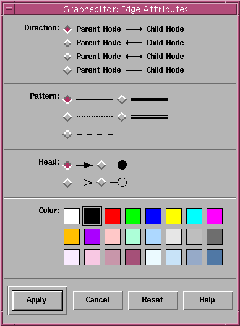Choose the undirected edge direction option

pyautogui.click(x=67, y=70)
